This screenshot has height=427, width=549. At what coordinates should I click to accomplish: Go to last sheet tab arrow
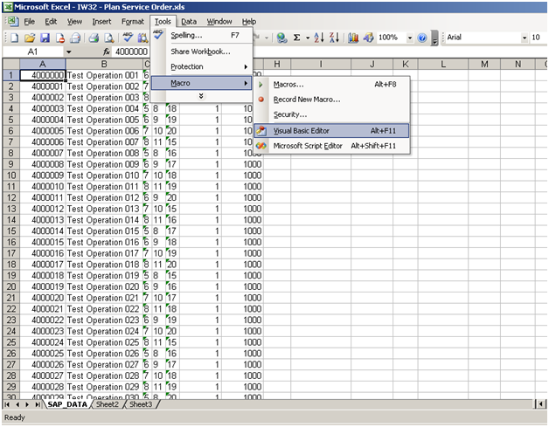(x=38, y=404)
